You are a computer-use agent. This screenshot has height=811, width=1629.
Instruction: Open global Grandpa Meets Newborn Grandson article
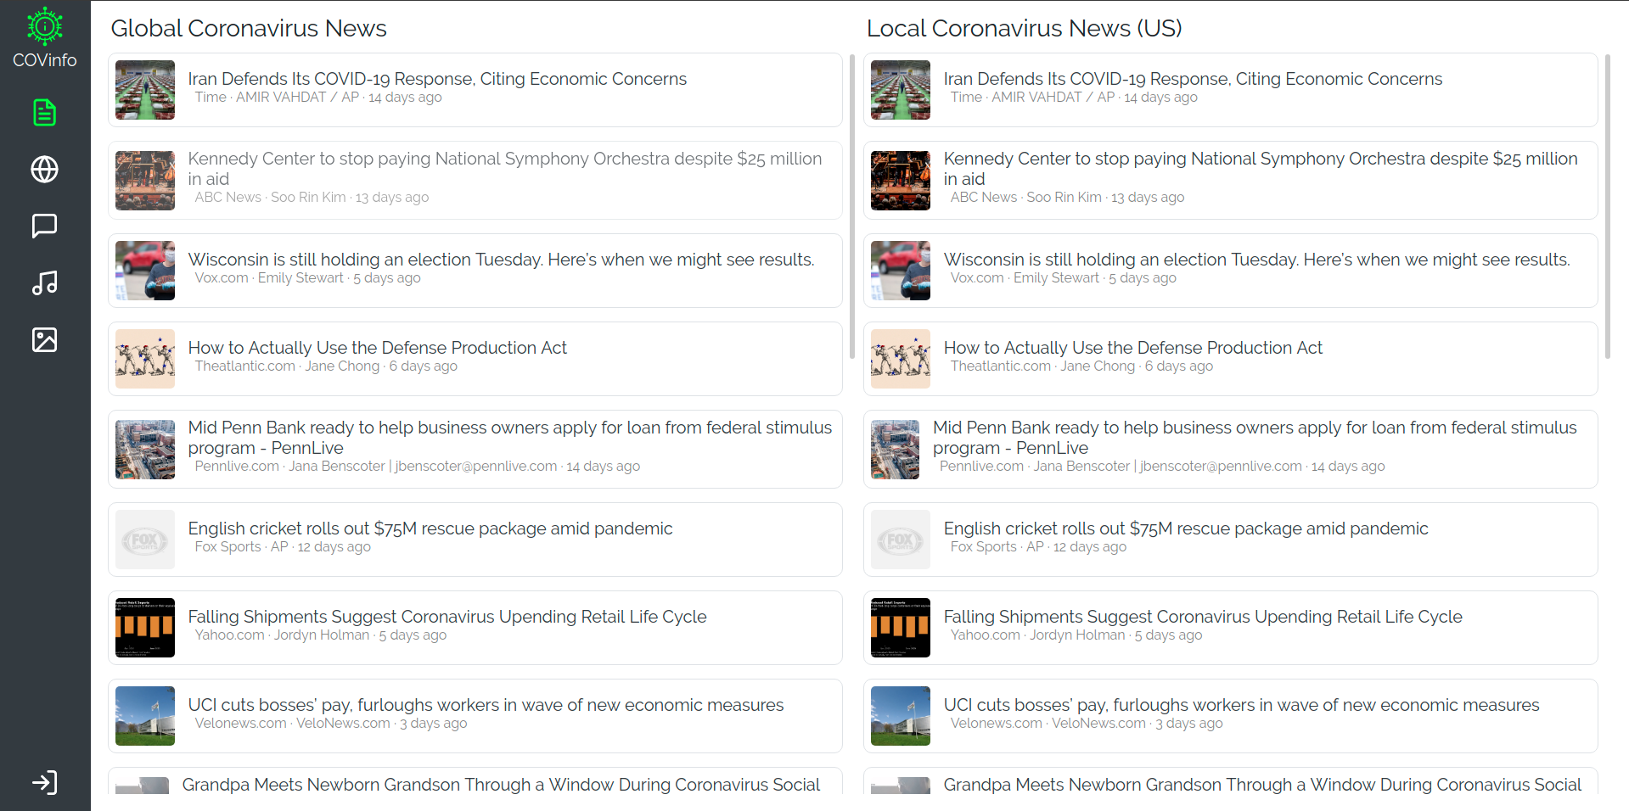point(475,781)
